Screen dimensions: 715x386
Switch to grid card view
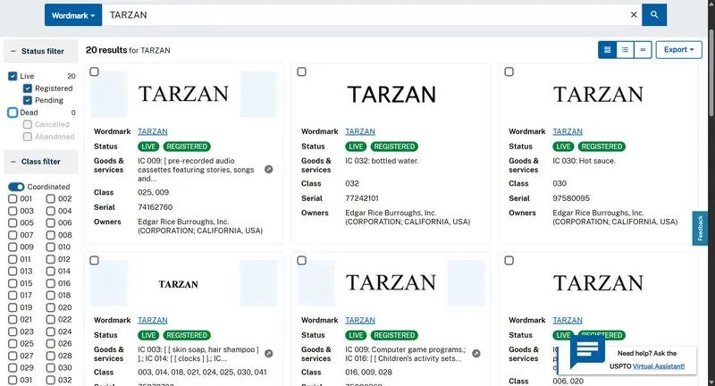click(607, 50)
